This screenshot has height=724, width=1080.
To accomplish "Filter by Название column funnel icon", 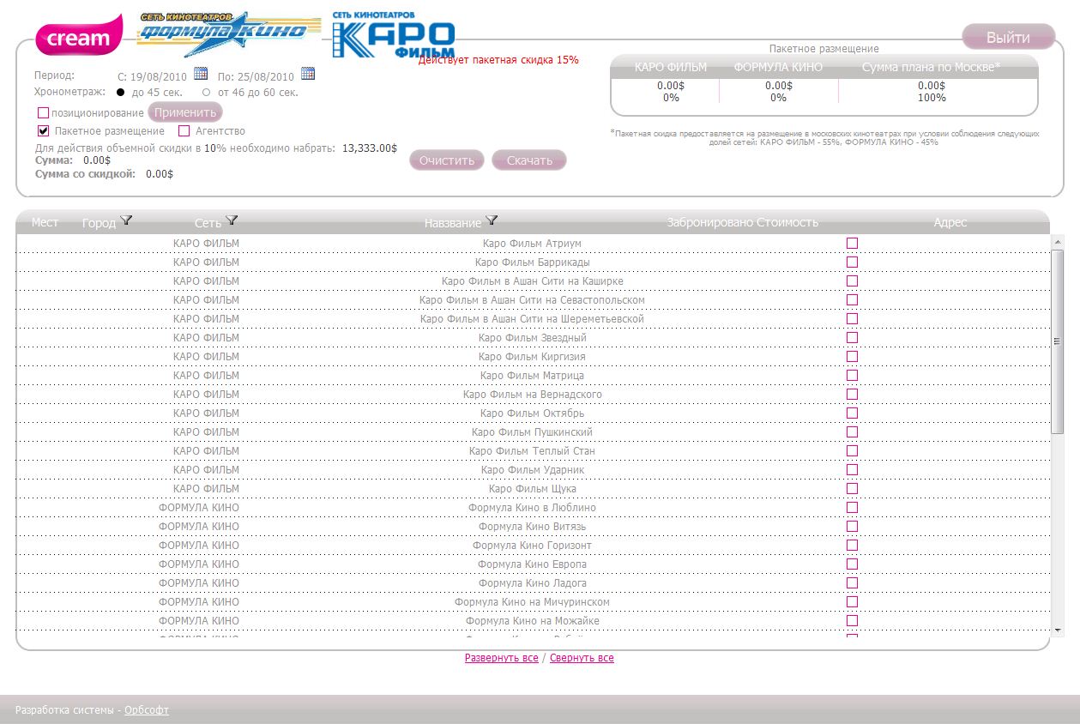I will pos(492,220).
